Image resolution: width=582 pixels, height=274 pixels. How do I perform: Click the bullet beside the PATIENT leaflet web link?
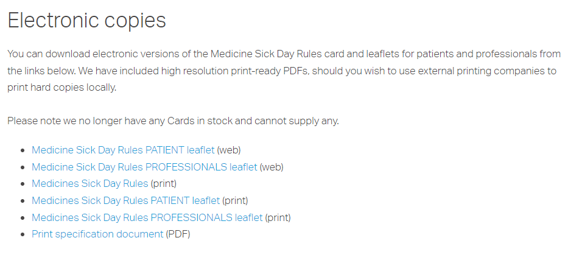pyautogui.click(x=23, y=150)
